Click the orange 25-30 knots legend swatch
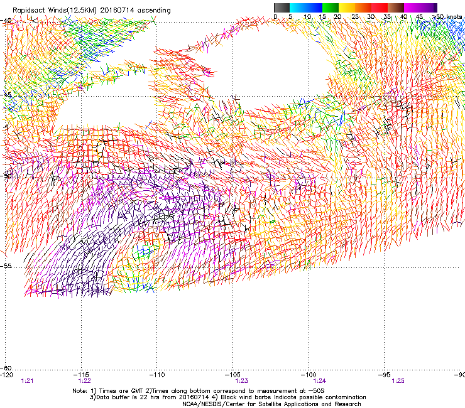Viewport: 465px width, 408px height. (x=363, y=8)
